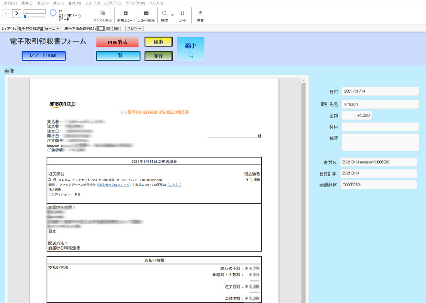The image size is (426, 303).
Task: Click the 科目 input field
Action: click(x=380, y=127)
